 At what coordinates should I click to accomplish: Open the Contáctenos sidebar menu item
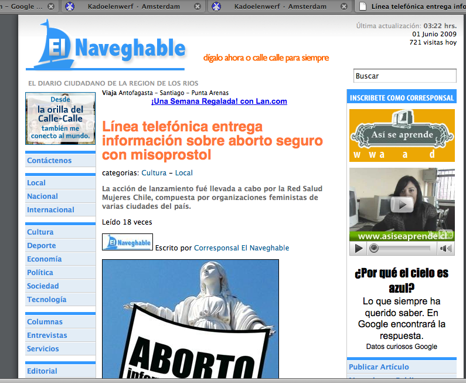click(49, 160)
